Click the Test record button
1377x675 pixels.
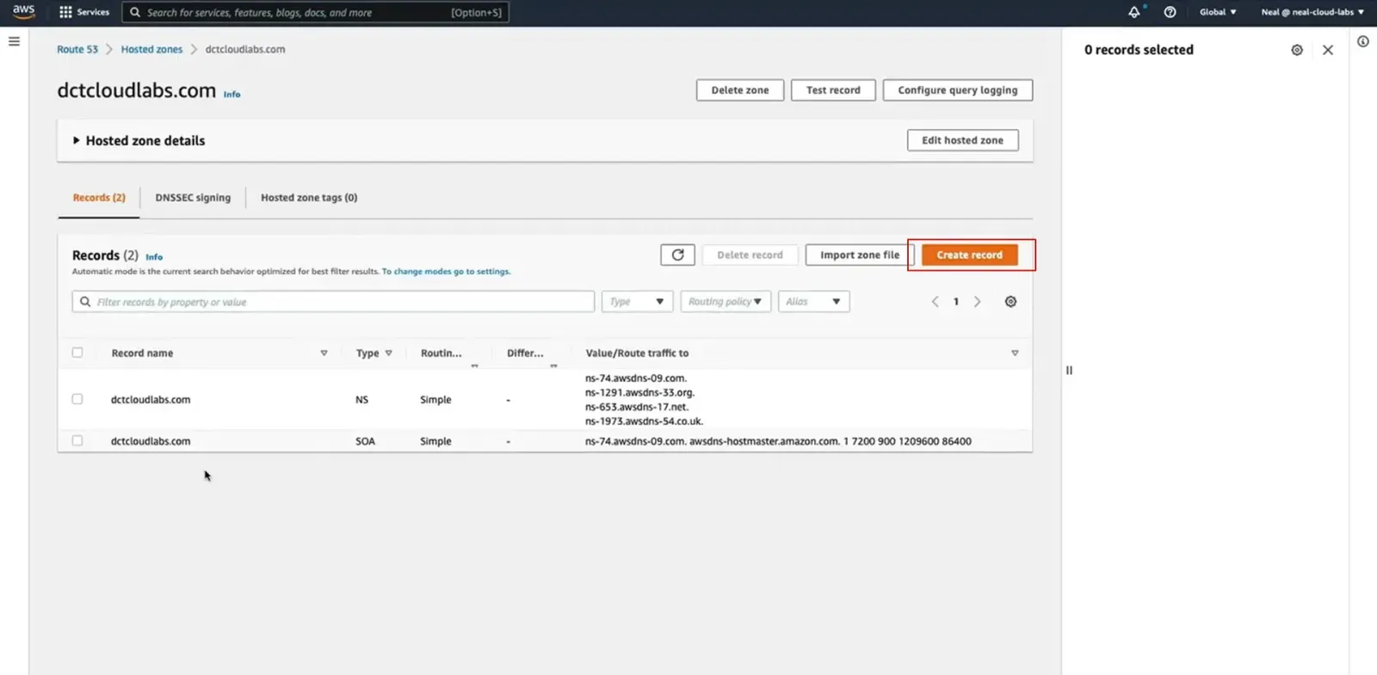pos(833,90)
